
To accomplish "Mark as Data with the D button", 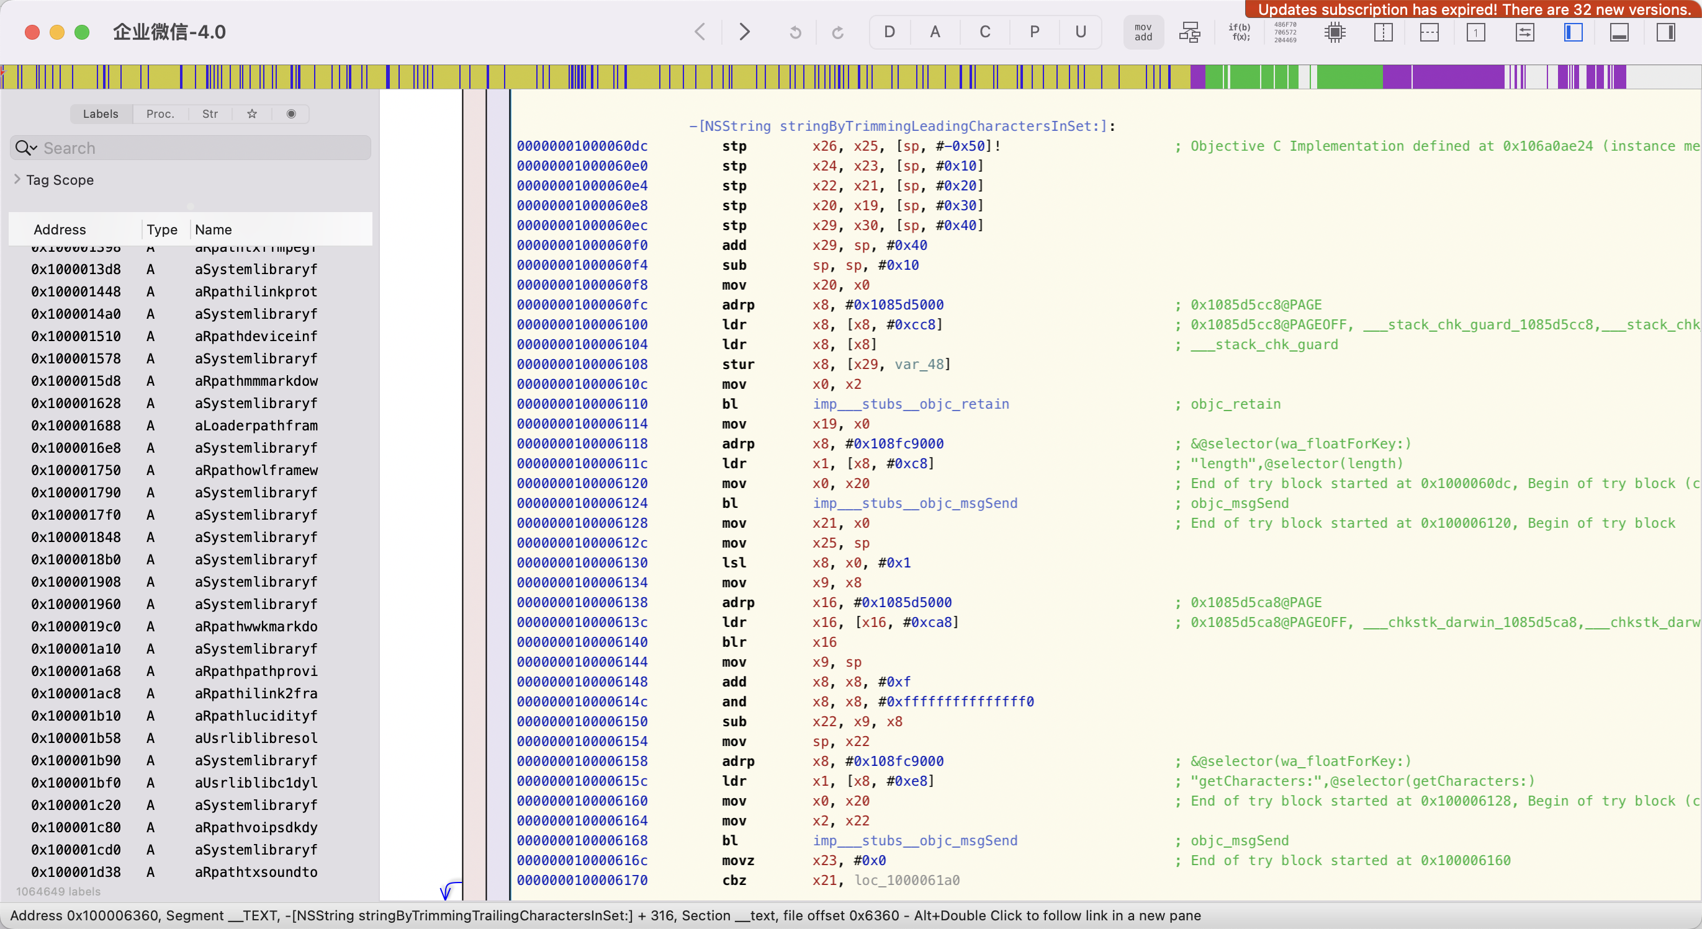I will [890, 32].
